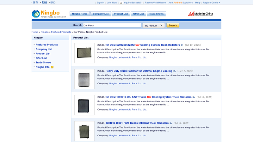Click Join Audited Suppliers link
The image size is (253, 142).
click(180, 3)
